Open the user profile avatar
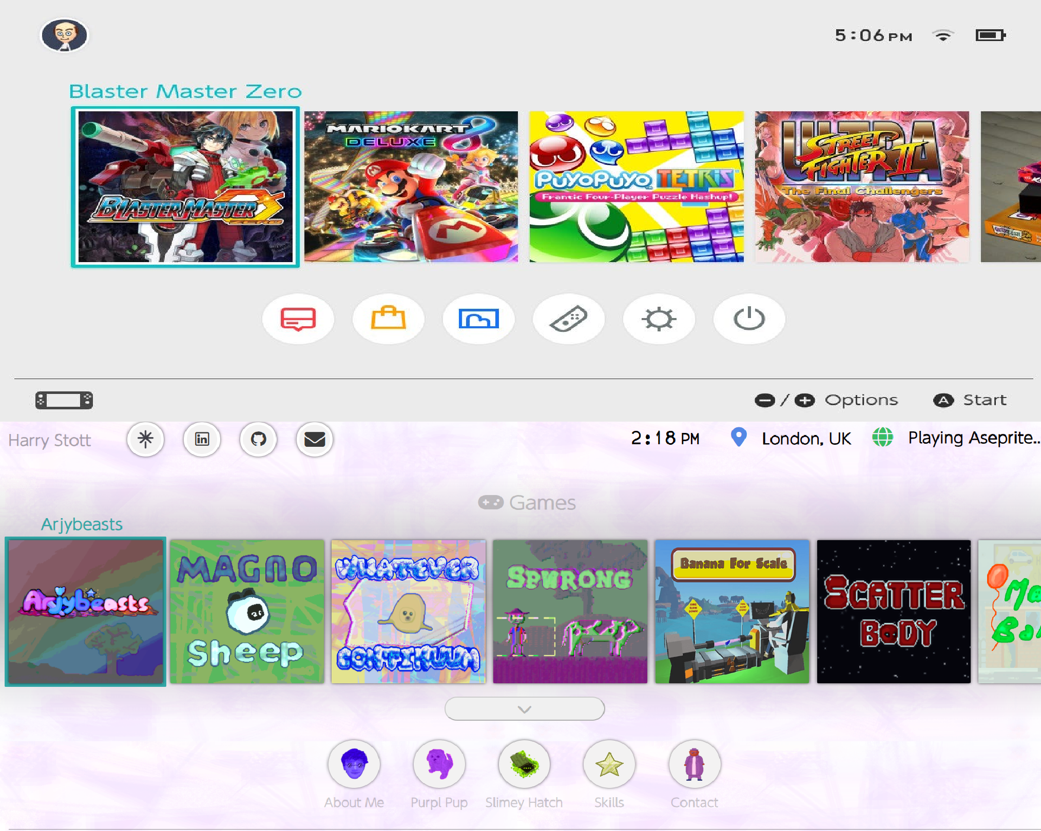1041x831 pixels. coord(64,35)
